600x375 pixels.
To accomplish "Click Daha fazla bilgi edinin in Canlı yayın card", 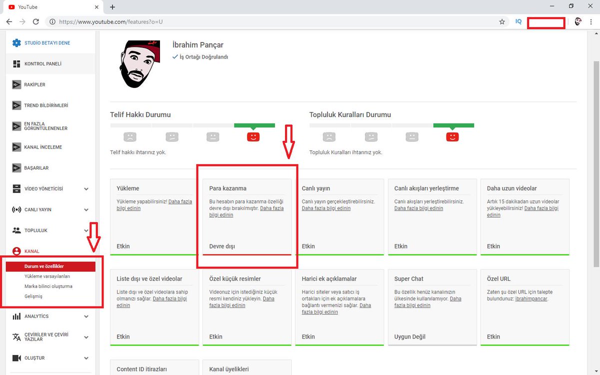I will pos(326,208).
